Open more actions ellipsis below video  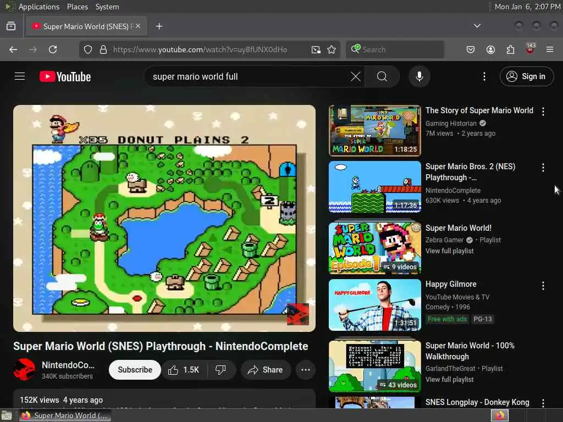pyautogui.click(x=306, y=370)
